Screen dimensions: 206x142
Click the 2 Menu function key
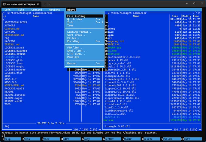click(x=31, y=139)
